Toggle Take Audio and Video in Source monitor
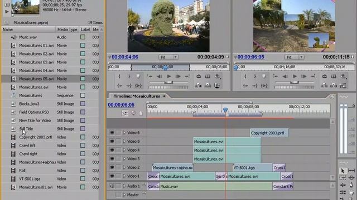Screen dimensions: 357x200 click(217, 86)
